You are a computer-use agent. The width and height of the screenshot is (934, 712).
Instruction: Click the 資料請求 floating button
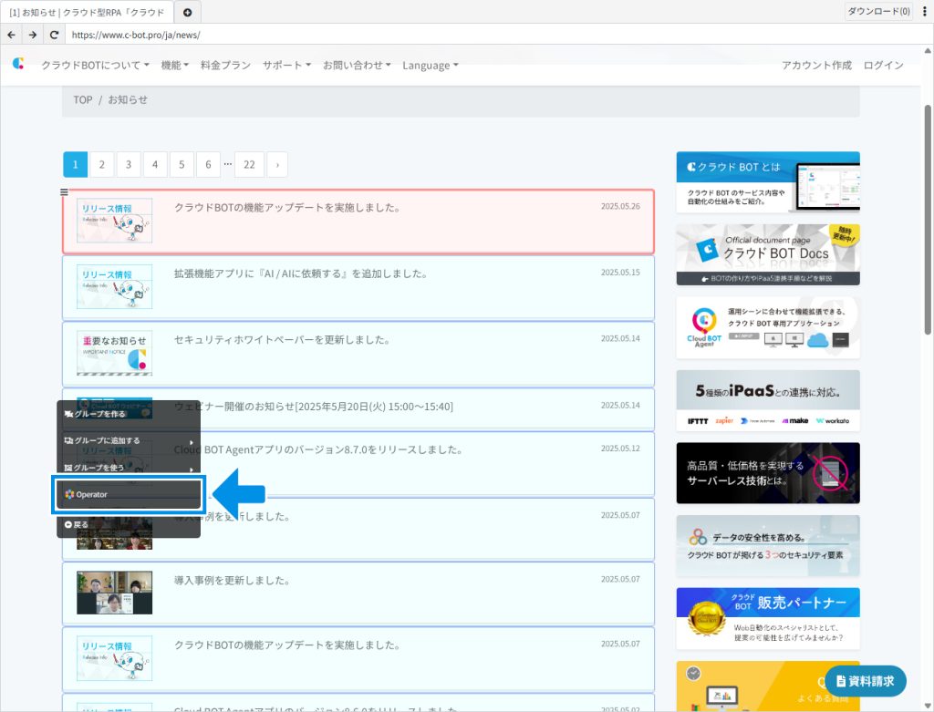click(x=866, y=681)
